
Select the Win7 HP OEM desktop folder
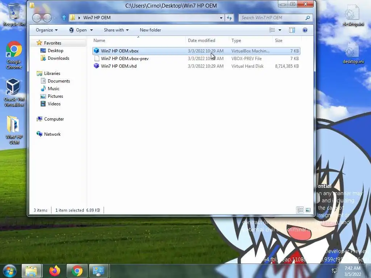tap(14, 130)
